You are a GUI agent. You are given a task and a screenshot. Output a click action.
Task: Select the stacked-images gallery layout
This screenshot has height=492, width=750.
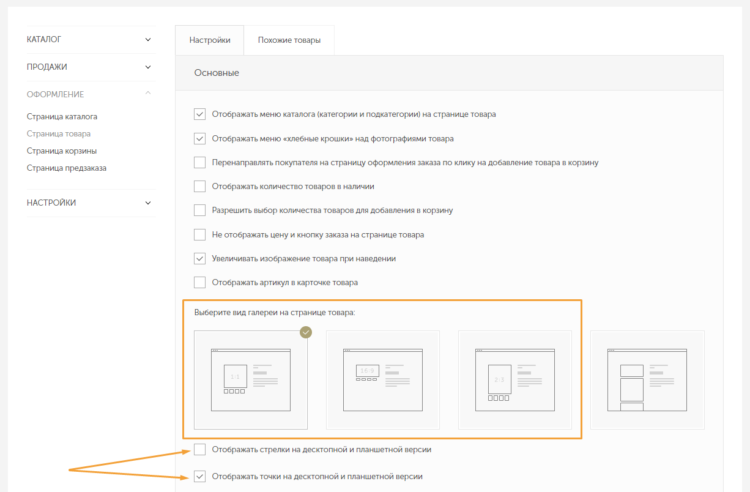click(x=647, y=380)
